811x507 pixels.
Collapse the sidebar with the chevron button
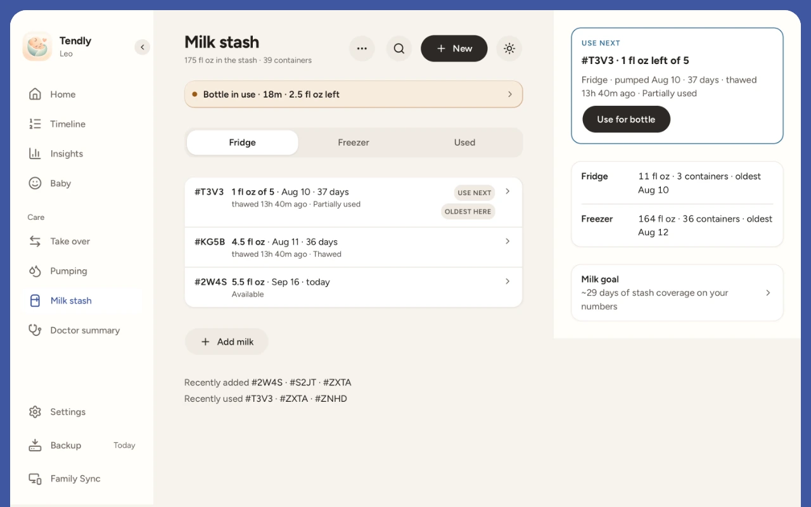143,48
